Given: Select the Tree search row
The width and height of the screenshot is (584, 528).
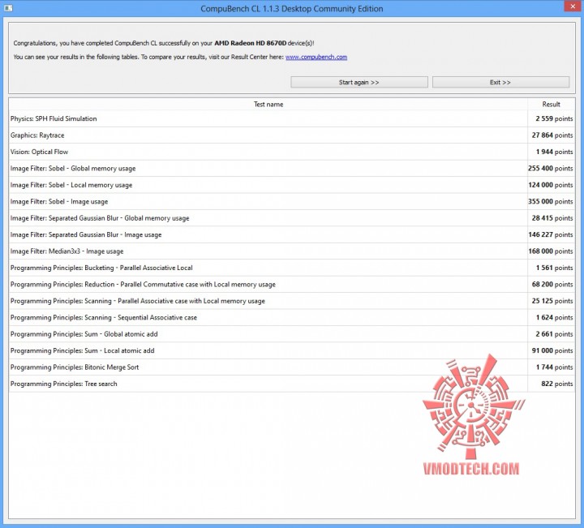Looking at the screenshot, I should tap(292, 384).
